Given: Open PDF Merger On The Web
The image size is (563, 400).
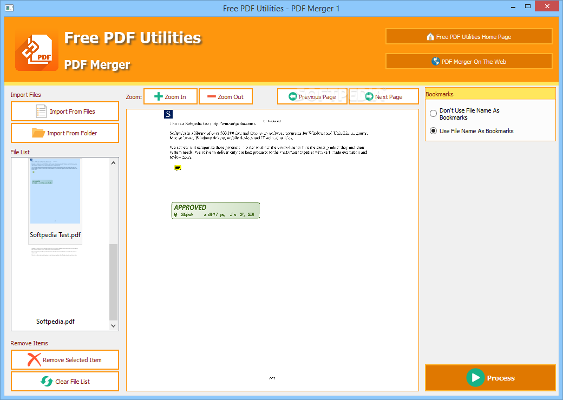Looking at the screenshot, I should (x=469, y=61).
